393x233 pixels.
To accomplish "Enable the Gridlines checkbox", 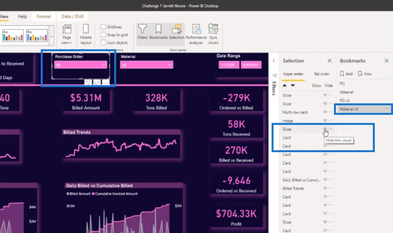I will [x=103, y=27].
